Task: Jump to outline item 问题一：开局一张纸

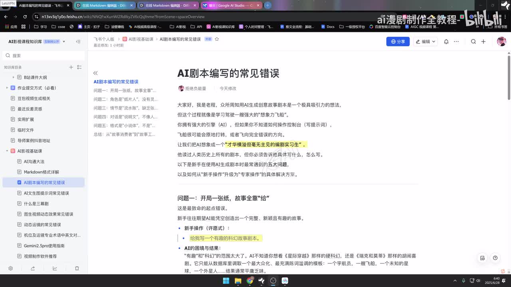Action: [125, 90]
